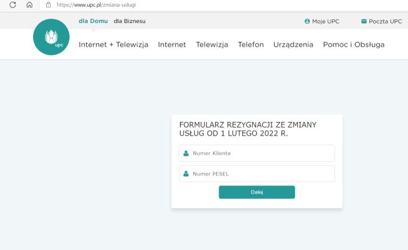Open the Urządzenia menu item

point(293,44)
